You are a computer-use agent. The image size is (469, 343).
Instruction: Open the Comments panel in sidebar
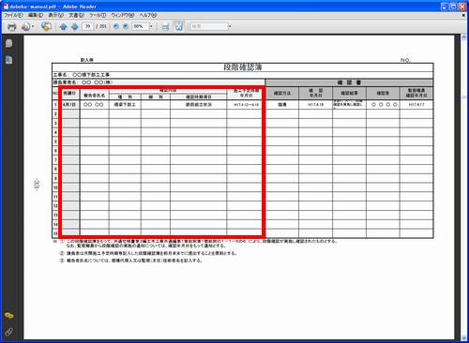[x=9, y=316]
